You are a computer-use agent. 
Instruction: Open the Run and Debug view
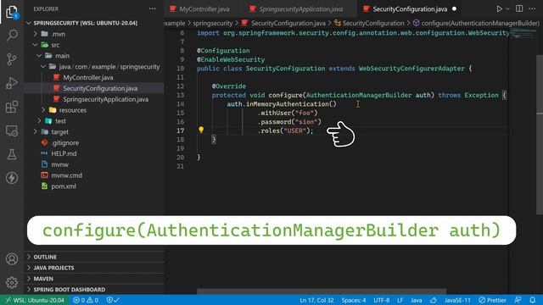[12, 83]
